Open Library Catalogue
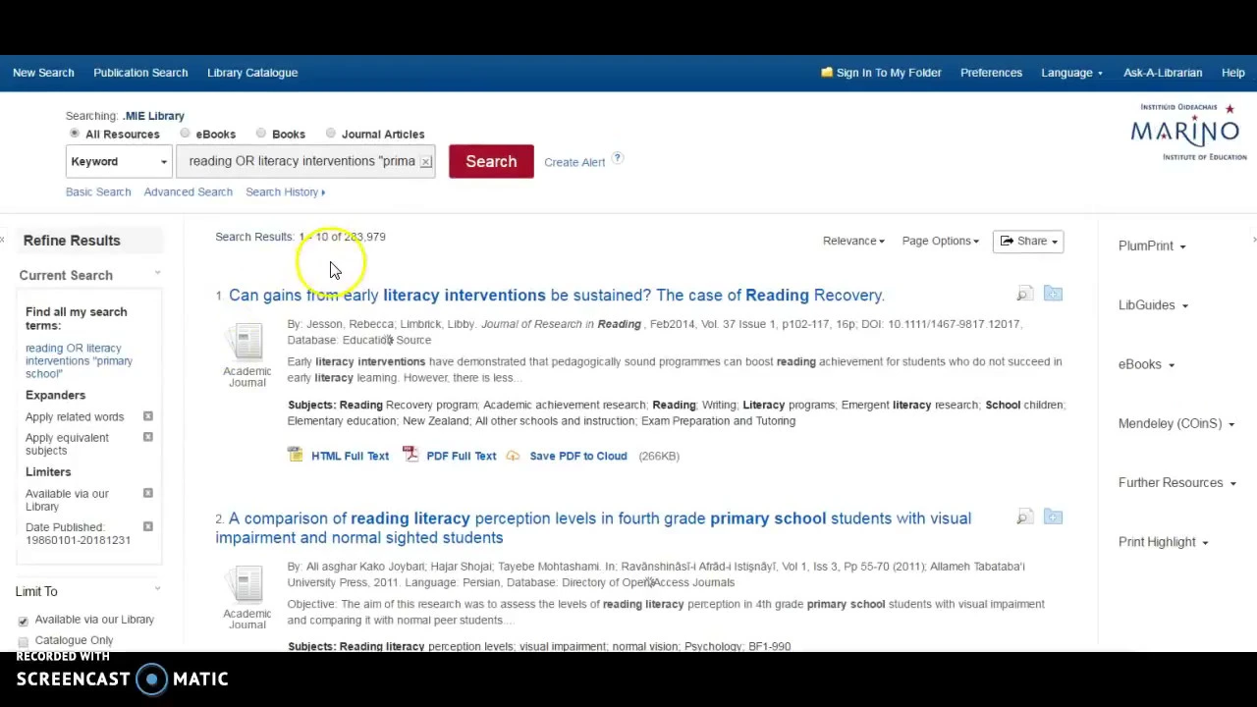This screenshot has height=707, width=1257. [x=252, y=73]
